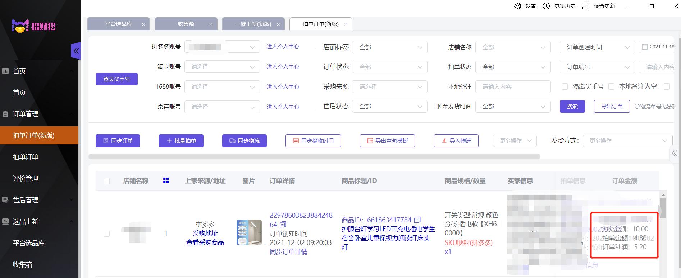Expand the 更多操作 button menu
This screenshot has width=681, height=278.
pos(515,141)
